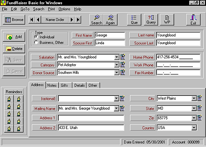
Task: Click the Name Order button
Action: pos(55,20)
